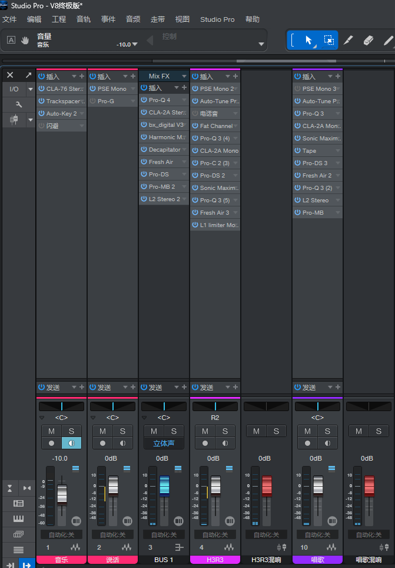Add an insert on H3R3 channel with plus
The image size is (395, 568).
(x=235, y=76)
